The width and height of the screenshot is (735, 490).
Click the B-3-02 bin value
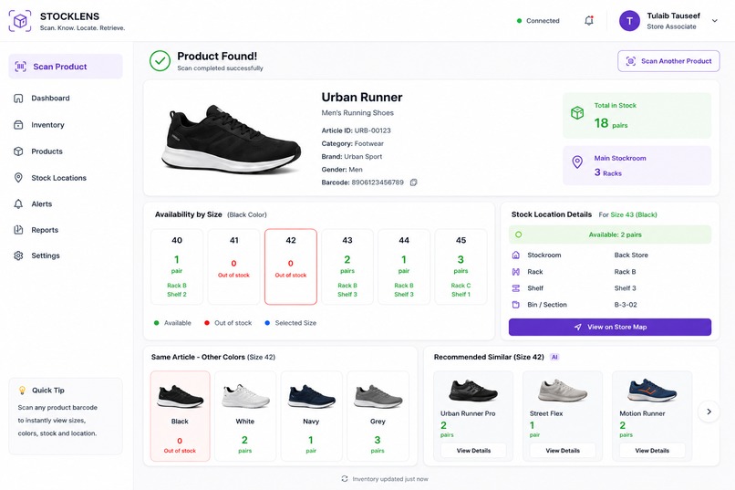tap(626, 305)
